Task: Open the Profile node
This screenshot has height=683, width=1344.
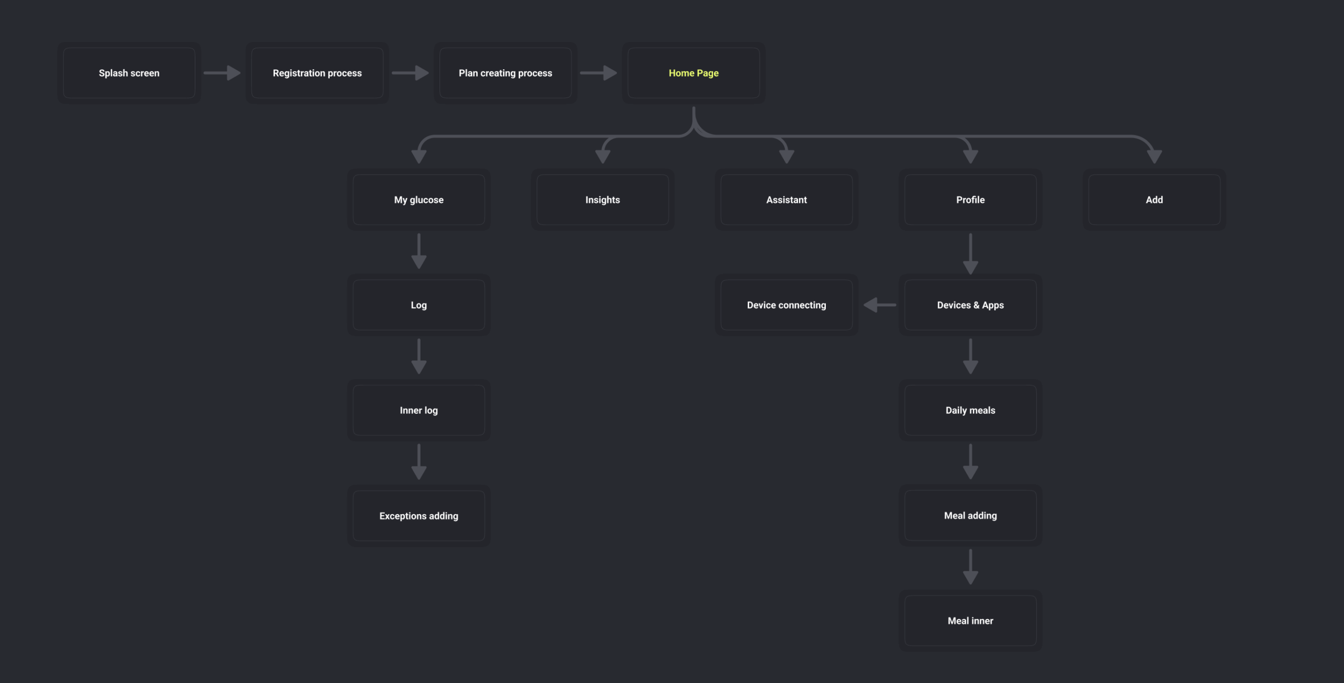Action: tap(970, 200)
